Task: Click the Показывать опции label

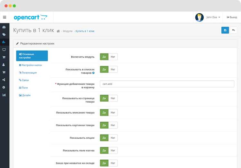Action: pos(82,138)
